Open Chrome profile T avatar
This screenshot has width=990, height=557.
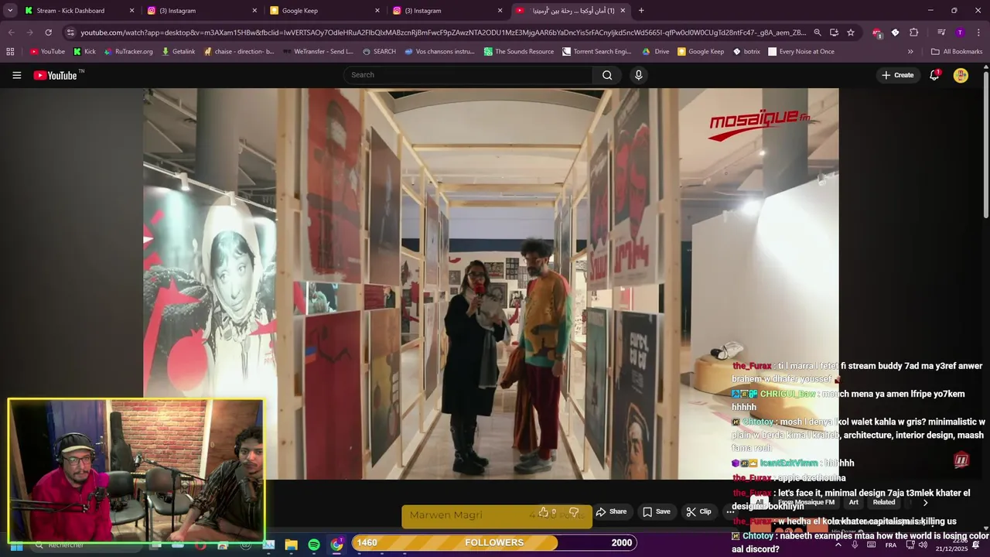coord(960,32)
